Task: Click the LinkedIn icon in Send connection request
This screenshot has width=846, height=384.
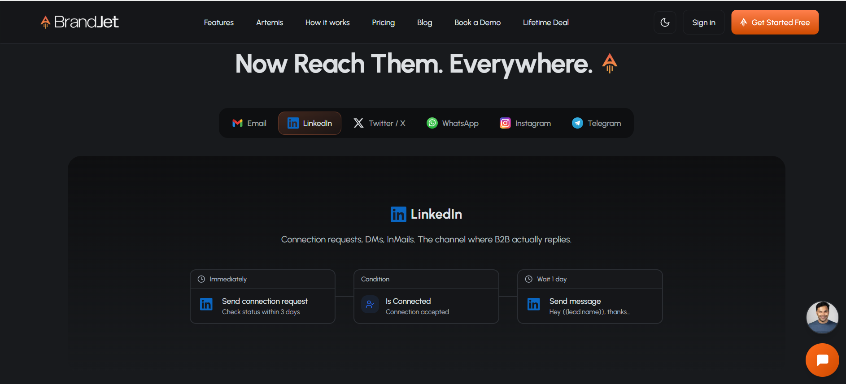Action: [x=206, y=304]
